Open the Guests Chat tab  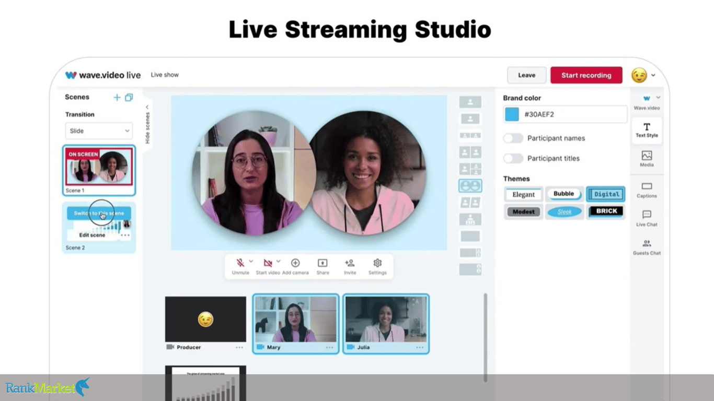tap(647, 247)
